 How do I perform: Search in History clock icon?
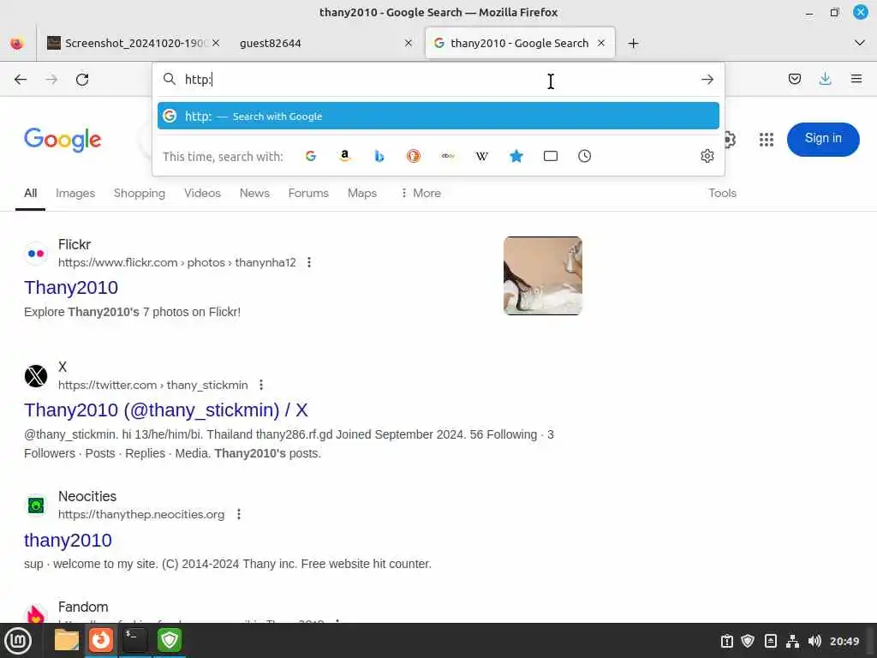[x=584, y=156]
